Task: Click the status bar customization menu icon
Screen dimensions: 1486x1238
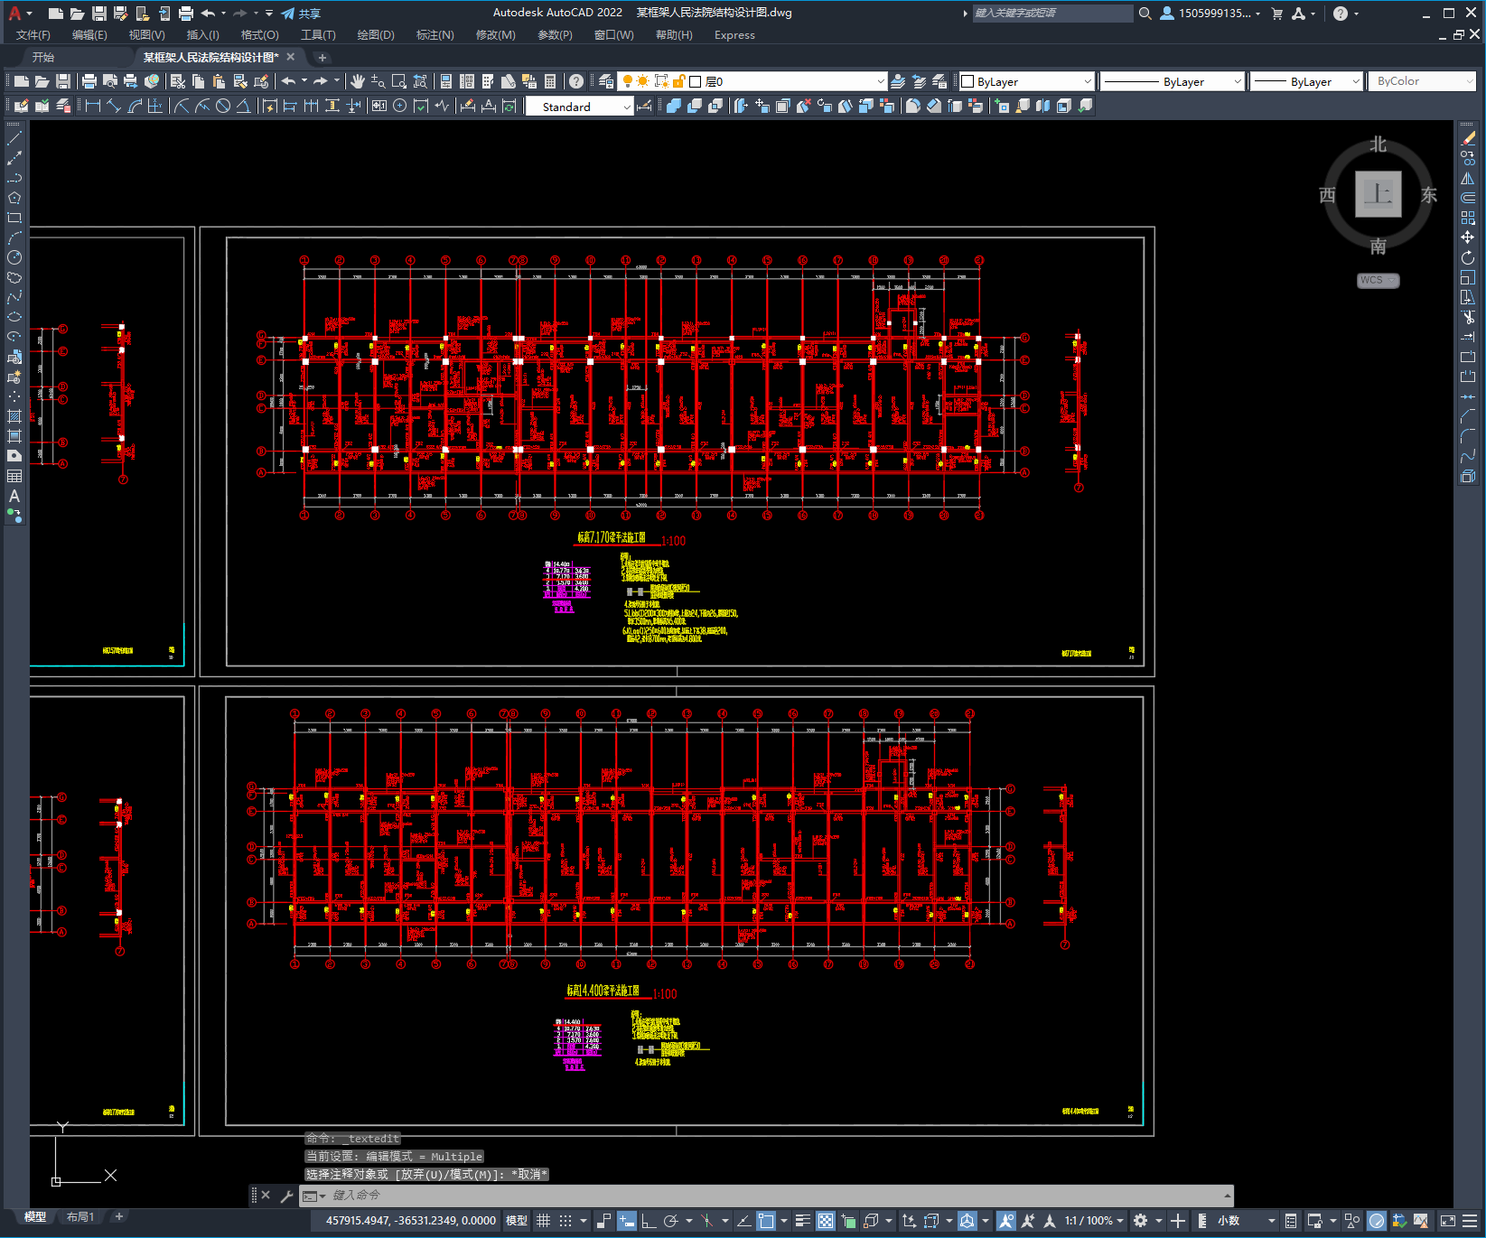Action: (1471, 1221)
